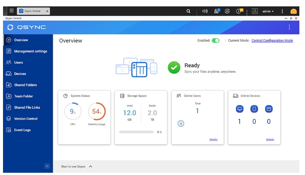Viewport: 305px width, 175px height.
Task: Collapse the left sidebar navigation
Action: point(47,166)
